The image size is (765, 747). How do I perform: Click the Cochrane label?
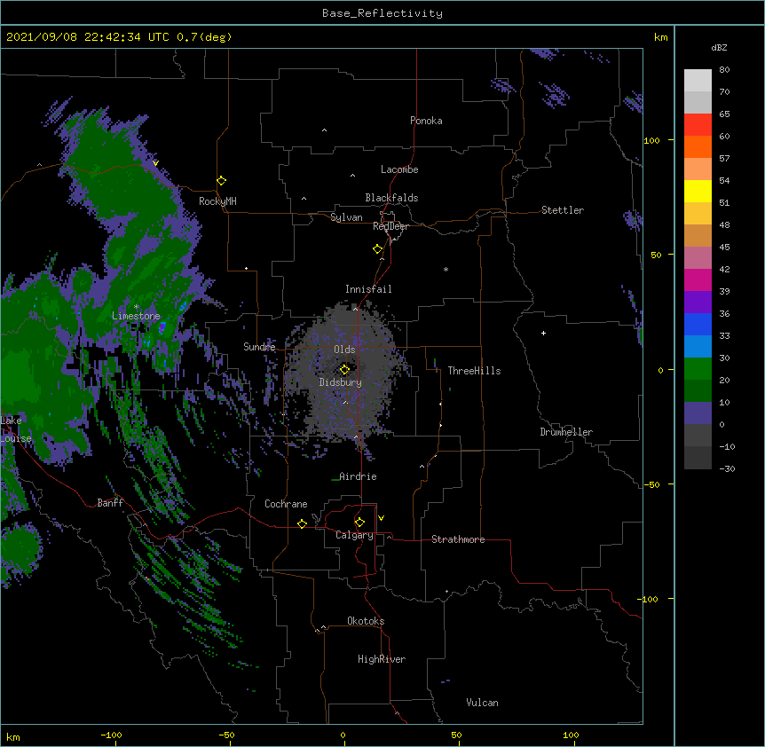coord(286,504)
